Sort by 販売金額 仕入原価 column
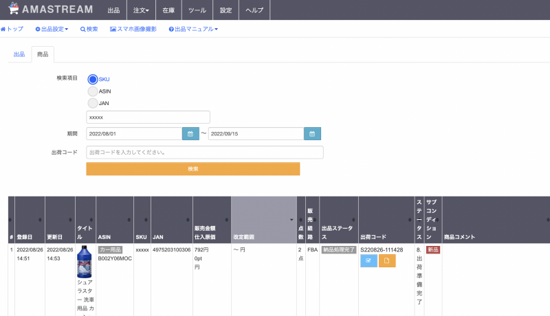The width and height of the screenshot is (550, 316). point(212,220)
